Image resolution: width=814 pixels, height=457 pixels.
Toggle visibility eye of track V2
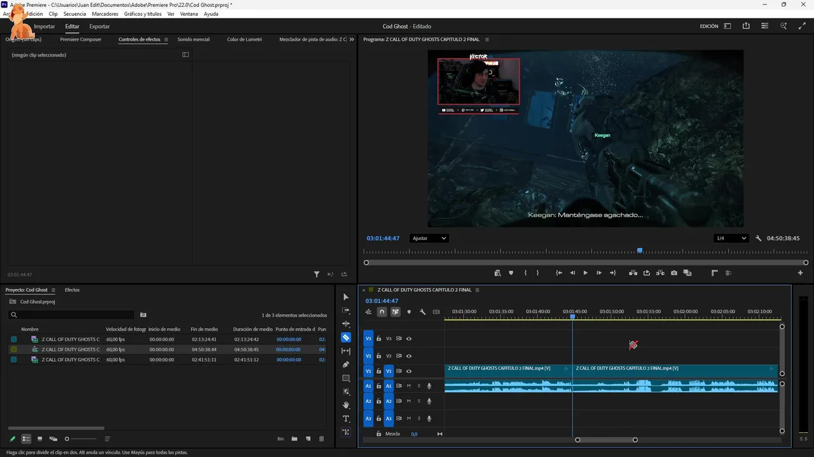(x=409, y=356)
